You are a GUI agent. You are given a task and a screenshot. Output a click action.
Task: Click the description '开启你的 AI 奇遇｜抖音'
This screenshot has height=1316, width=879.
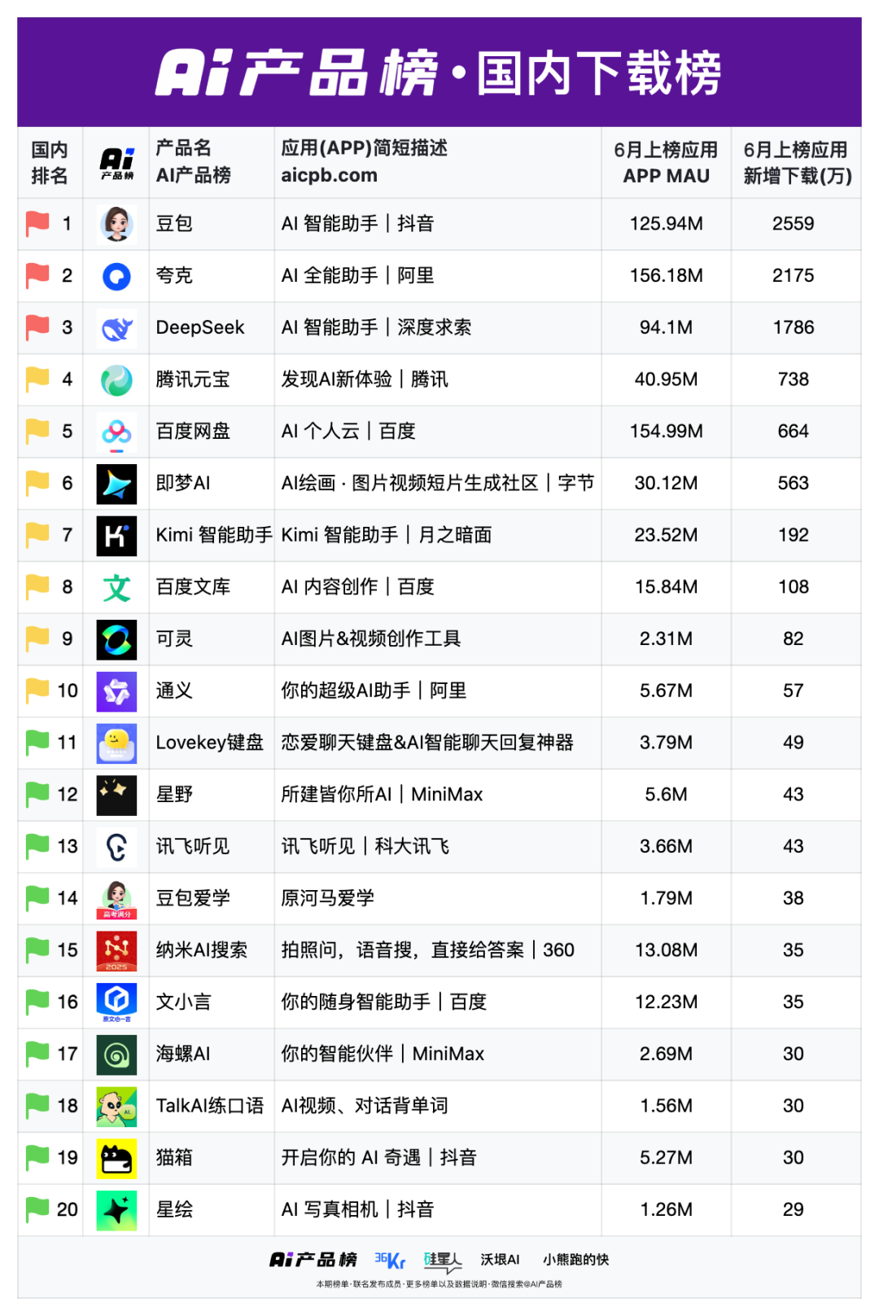pyautogui.click(x=379, y=1158)
